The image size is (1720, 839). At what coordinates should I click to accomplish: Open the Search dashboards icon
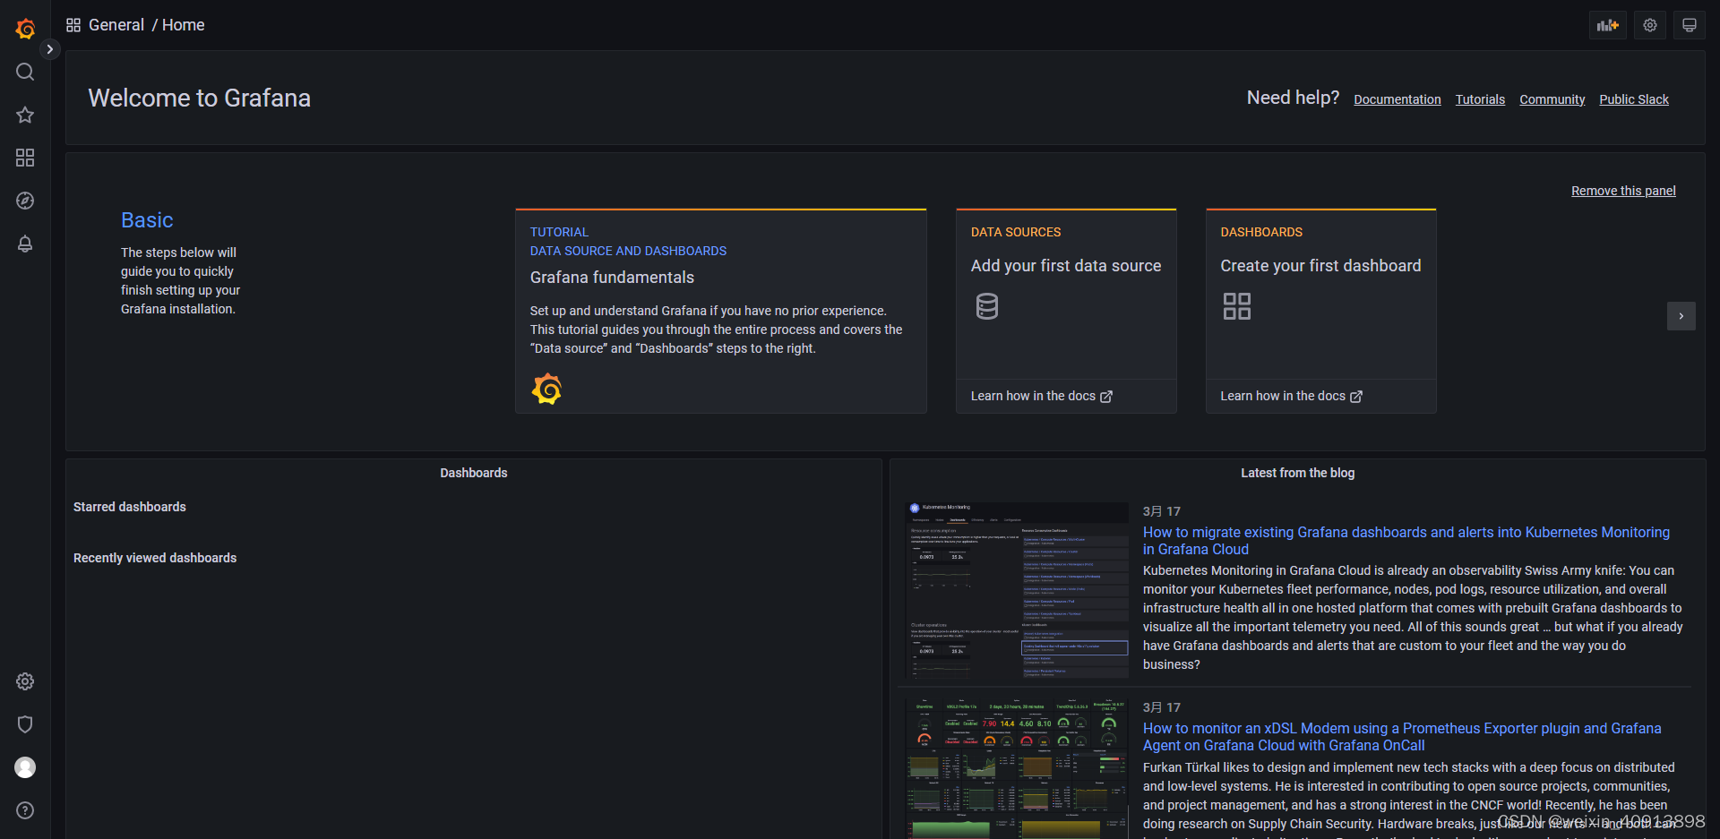coord(25,72)
